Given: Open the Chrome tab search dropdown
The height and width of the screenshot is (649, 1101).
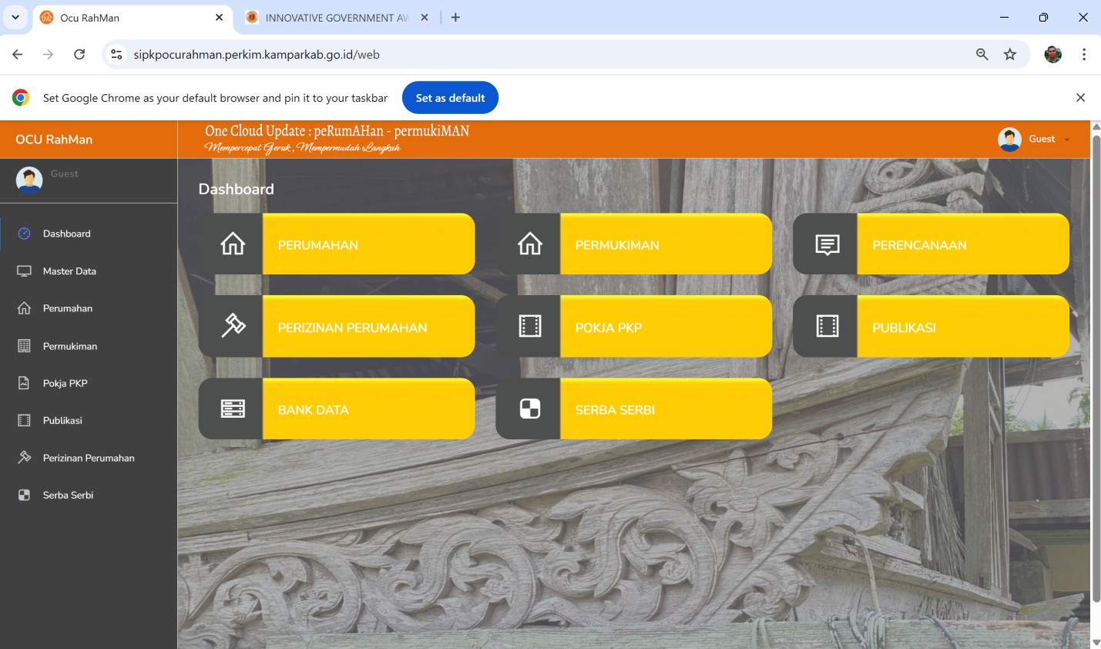Looking at the screenshot, I should 15,17.
